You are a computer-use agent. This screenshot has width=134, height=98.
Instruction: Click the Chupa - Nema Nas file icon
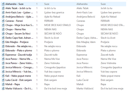[x=3, y=29]
